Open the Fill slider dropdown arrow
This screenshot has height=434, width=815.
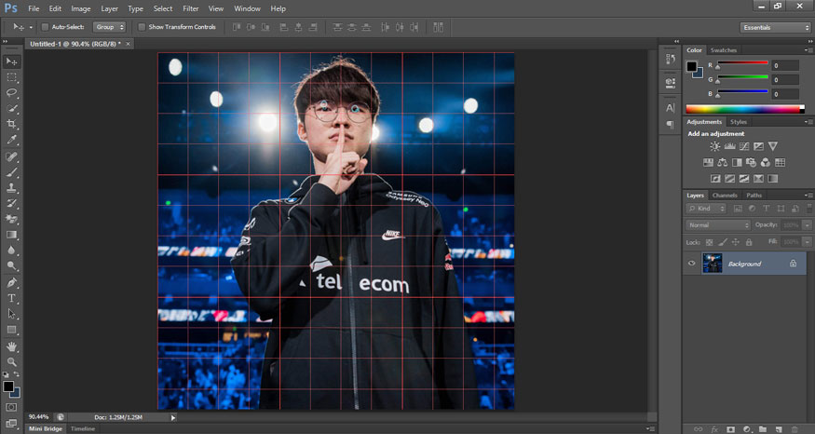(807, 242)
